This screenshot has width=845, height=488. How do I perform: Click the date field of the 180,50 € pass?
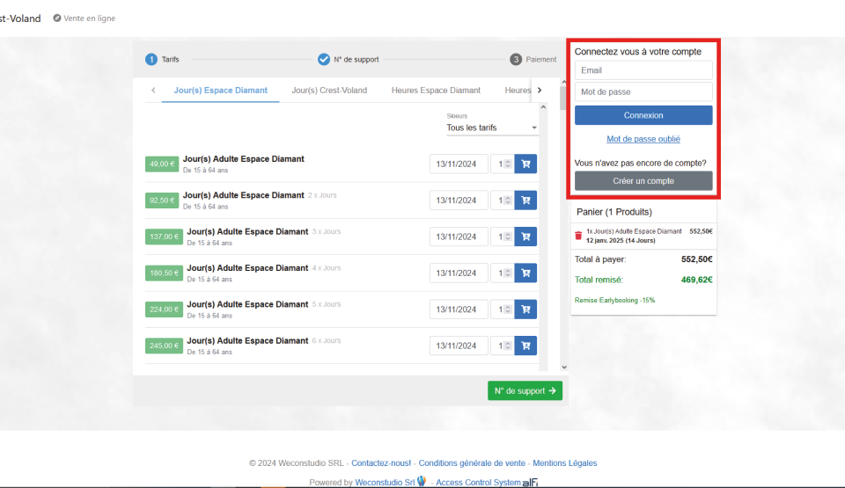tap(459, 273)
